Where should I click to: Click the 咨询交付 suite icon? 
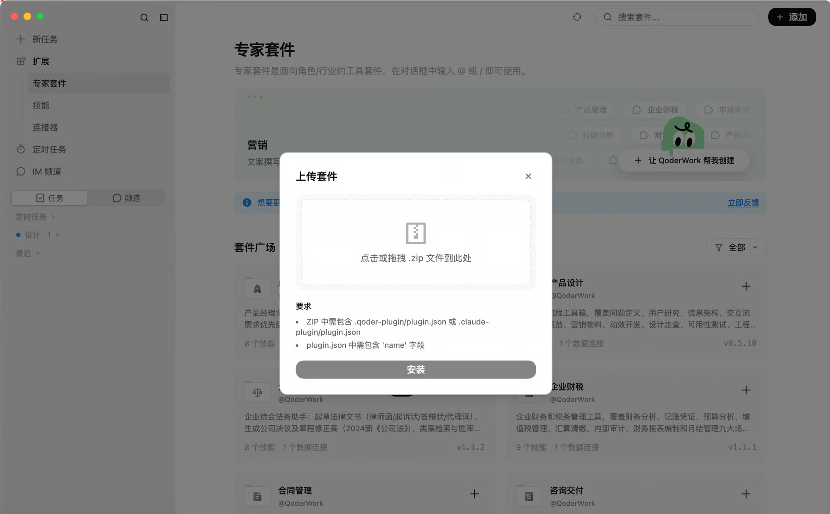coord(529,496)
